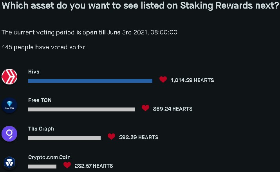Open the Hive asset name
Screen dimensions: 280x172
(x=34, y=72)
